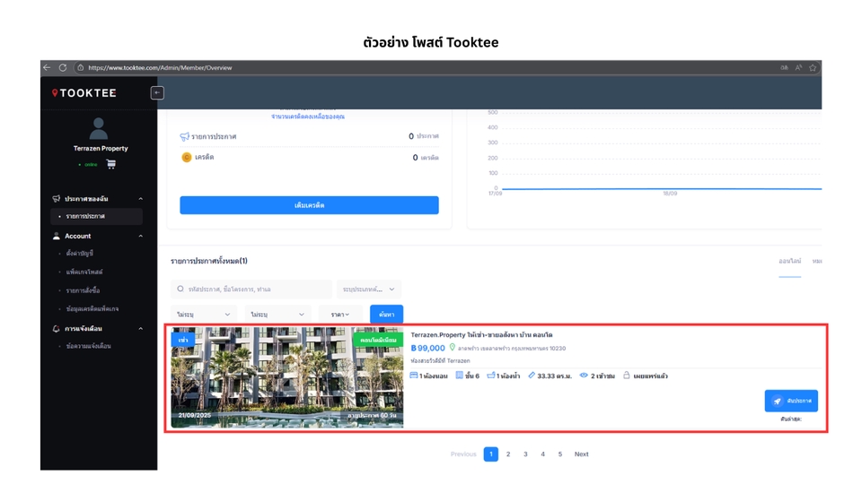Screen dimensions: 862x484
Task: Click the blue เติมเครดิต button
Action: (309, 205)
